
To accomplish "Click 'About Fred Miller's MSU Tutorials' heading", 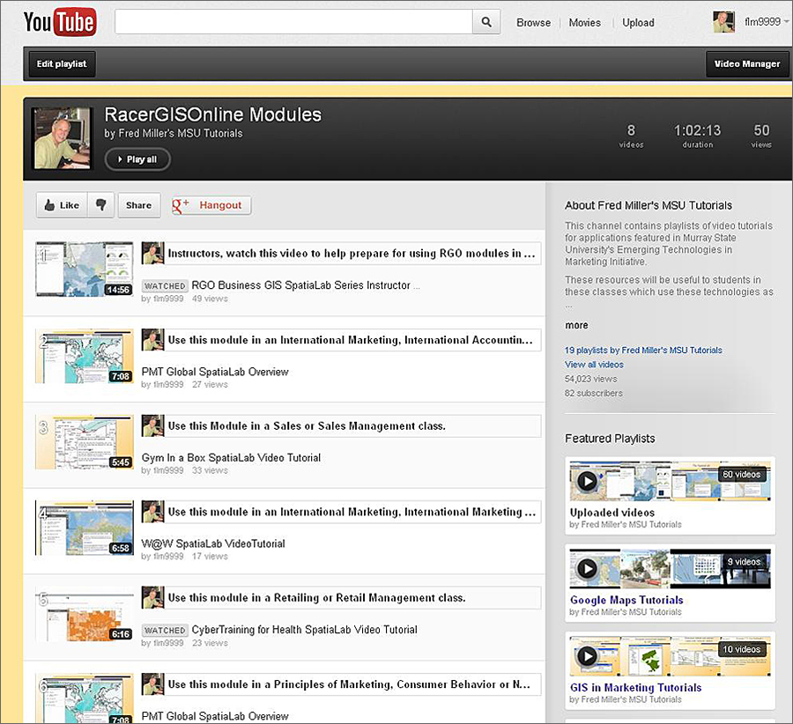I will (648, 205).
